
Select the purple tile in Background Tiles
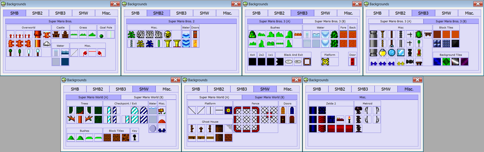pyautogui.click(x=464, y=62)
